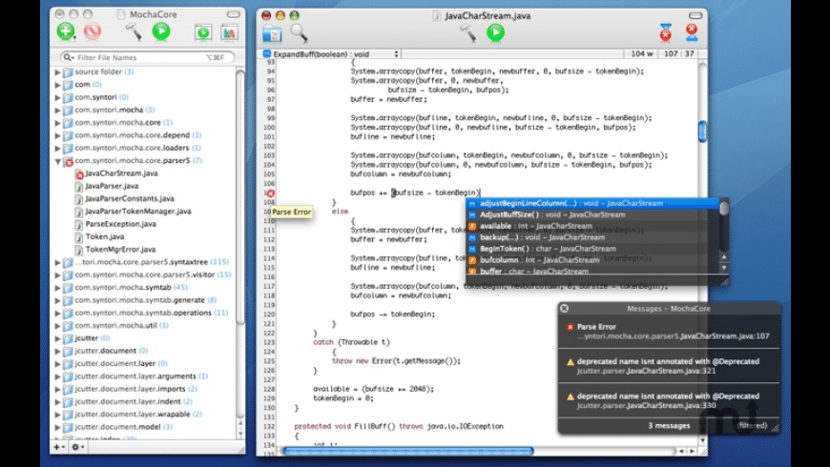This screenshot has height=467, width=830.
Task: Open the gear action menu at bottom left
Action: click(78, 447)
